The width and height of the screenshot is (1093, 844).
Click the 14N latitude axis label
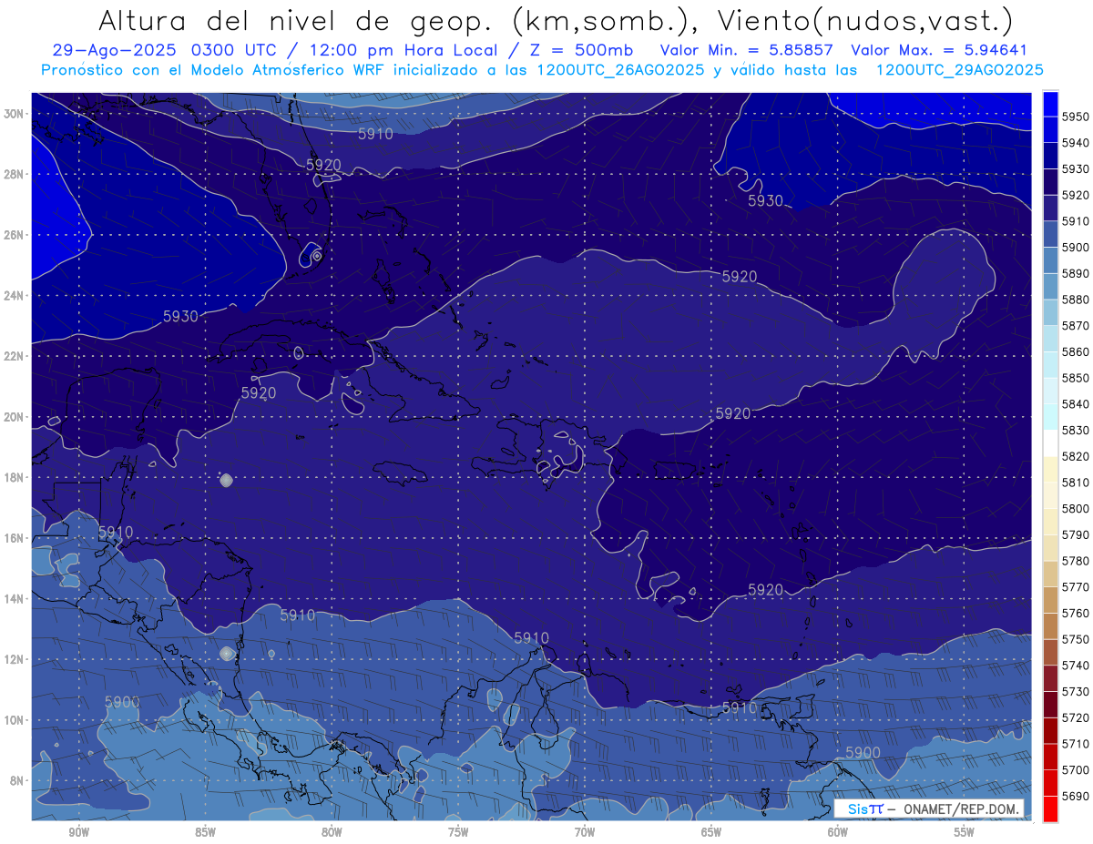point(14,598)
